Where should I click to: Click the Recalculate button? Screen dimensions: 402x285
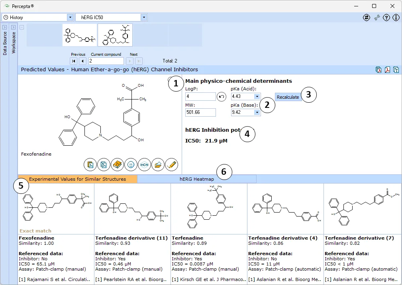pos(288,97)
